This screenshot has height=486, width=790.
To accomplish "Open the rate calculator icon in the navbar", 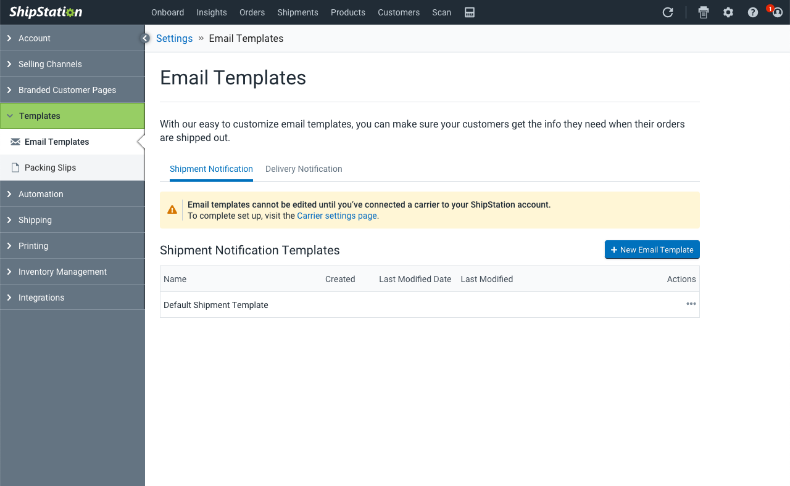I will click(469, 12).
